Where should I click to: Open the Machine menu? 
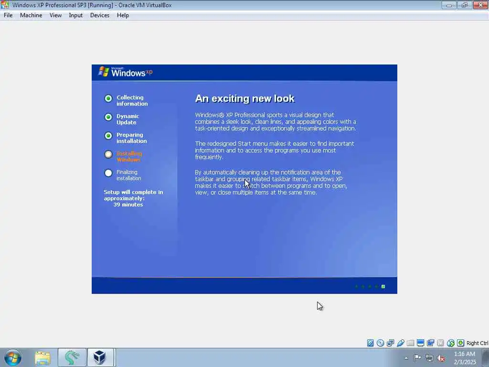click(x=31, y=15)
